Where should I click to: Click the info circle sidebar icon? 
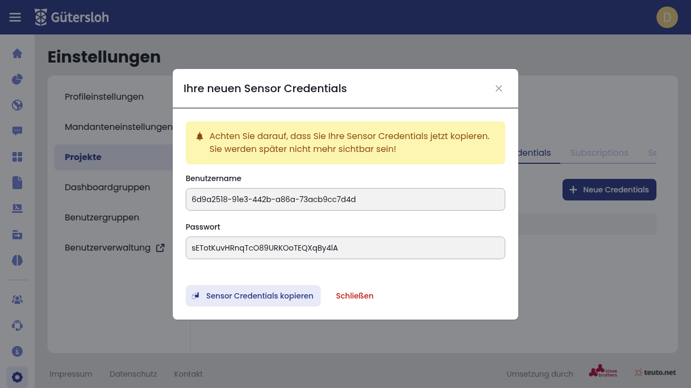[x=17, y=351]
